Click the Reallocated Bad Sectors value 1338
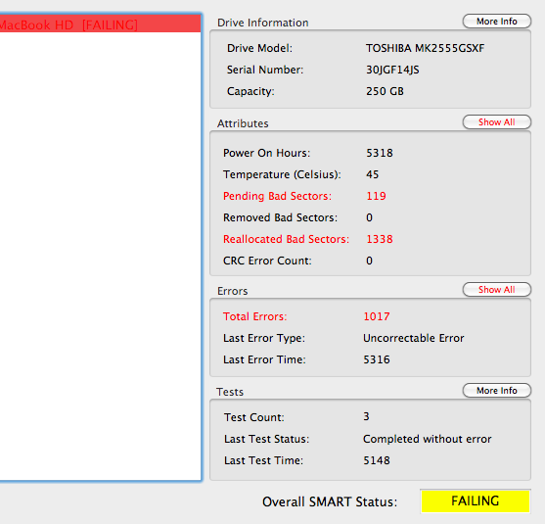Screen dimensions: 545x524 pos(380,239)
